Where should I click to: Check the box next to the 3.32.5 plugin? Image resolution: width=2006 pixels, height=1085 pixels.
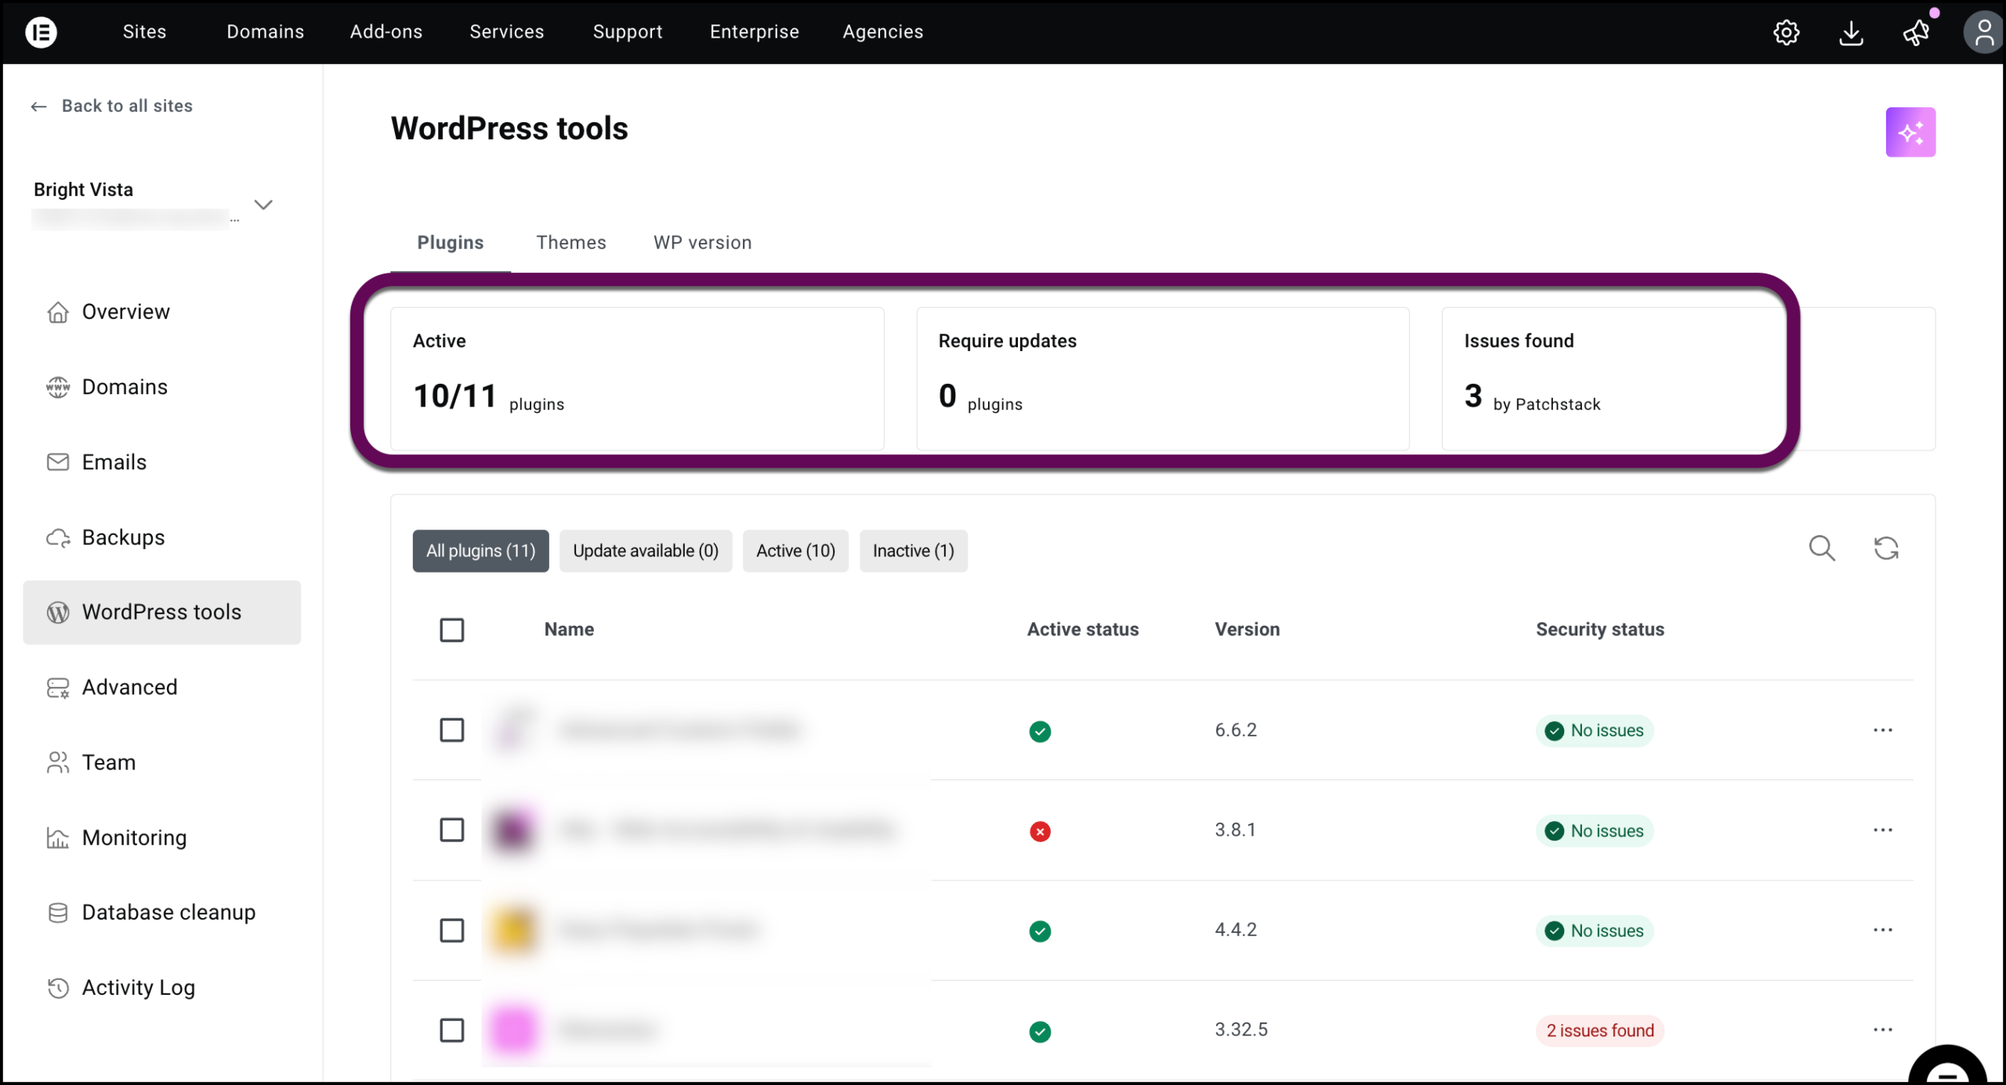[x=452, y=1031]
